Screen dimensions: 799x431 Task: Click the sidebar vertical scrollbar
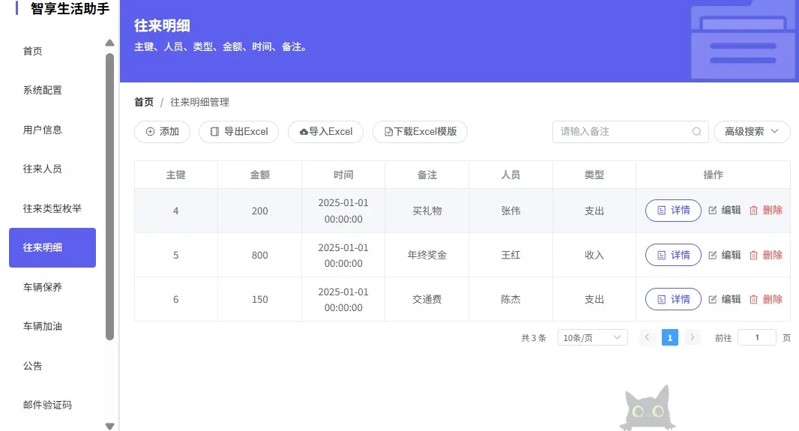pos(109,196)
